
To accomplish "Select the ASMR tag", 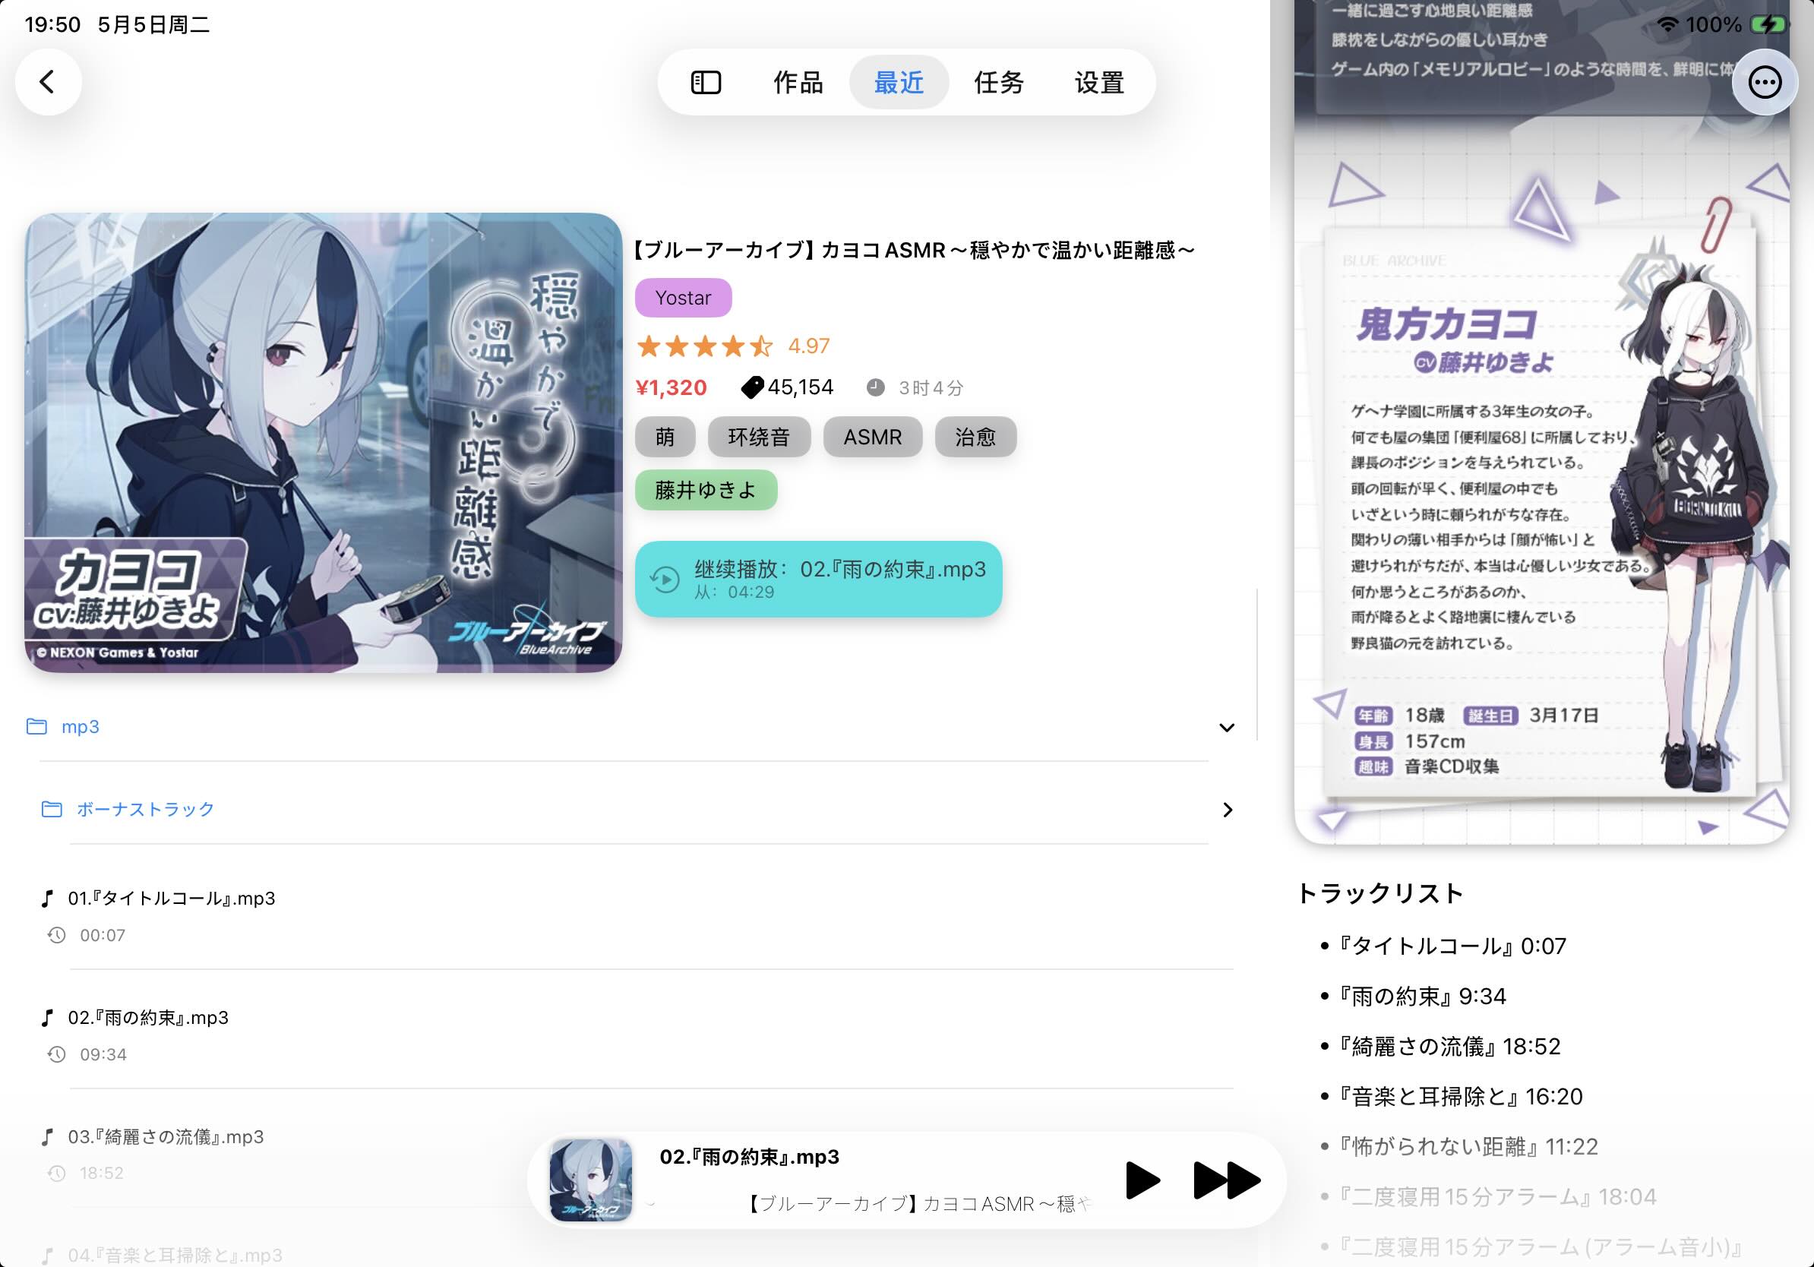I will [x=872, y=437].
